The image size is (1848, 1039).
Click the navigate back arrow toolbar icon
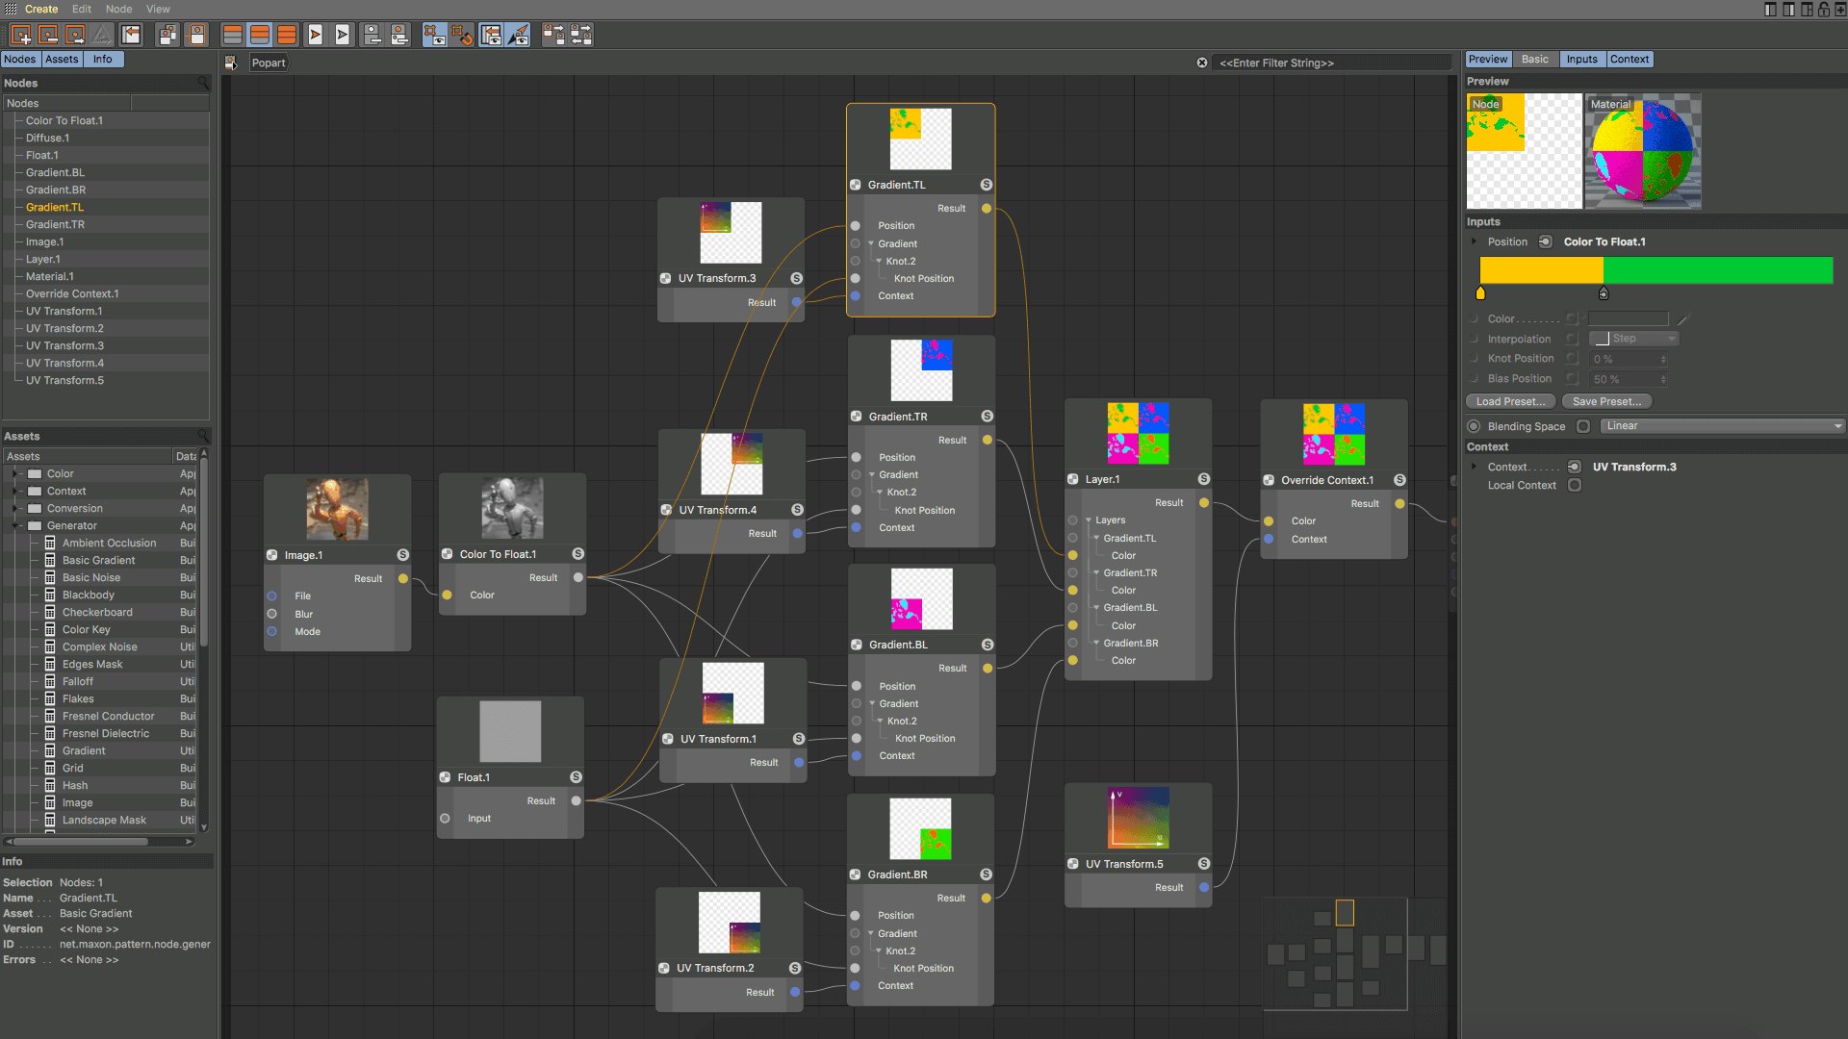tap(130, 35)
